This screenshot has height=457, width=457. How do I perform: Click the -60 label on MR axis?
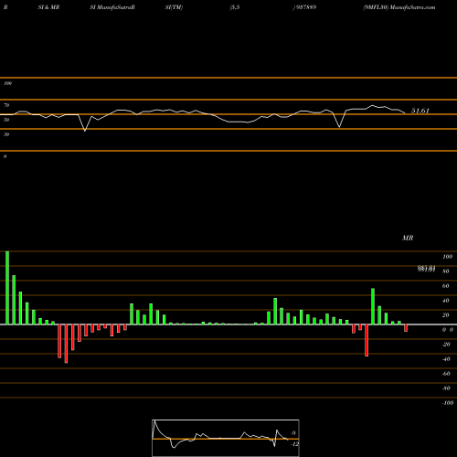446,374
